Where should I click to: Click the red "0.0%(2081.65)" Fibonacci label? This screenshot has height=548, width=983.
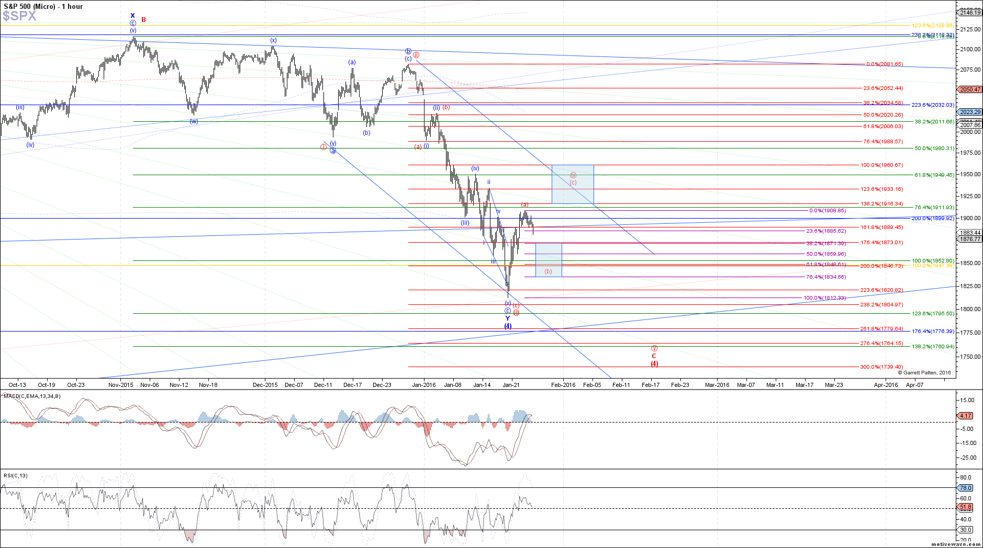(x=885, y=64)
